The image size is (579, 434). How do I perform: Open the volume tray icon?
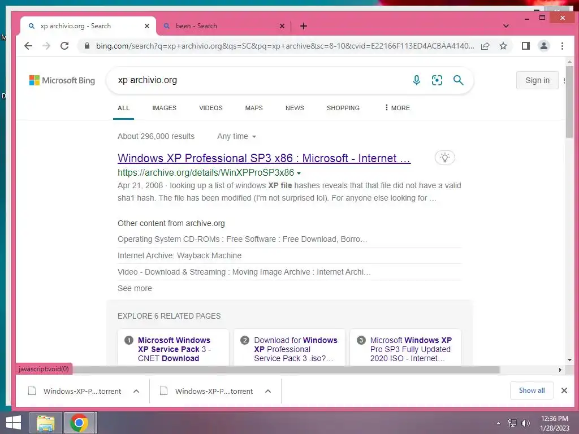point(525,423)
